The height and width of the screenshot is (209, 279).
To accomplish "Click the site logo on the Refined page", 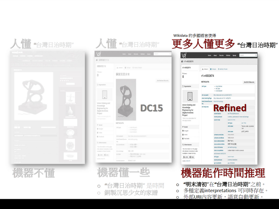I will (x=184, y=55).
